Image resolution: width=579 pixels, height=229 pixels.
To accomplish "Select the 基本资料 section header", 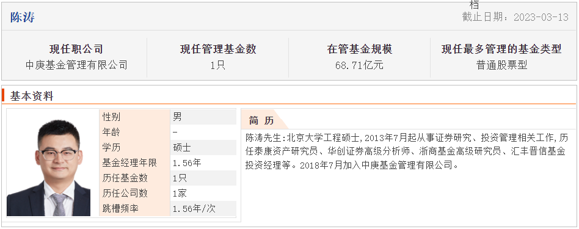I will pyautogui.click(x=32, y=96).
